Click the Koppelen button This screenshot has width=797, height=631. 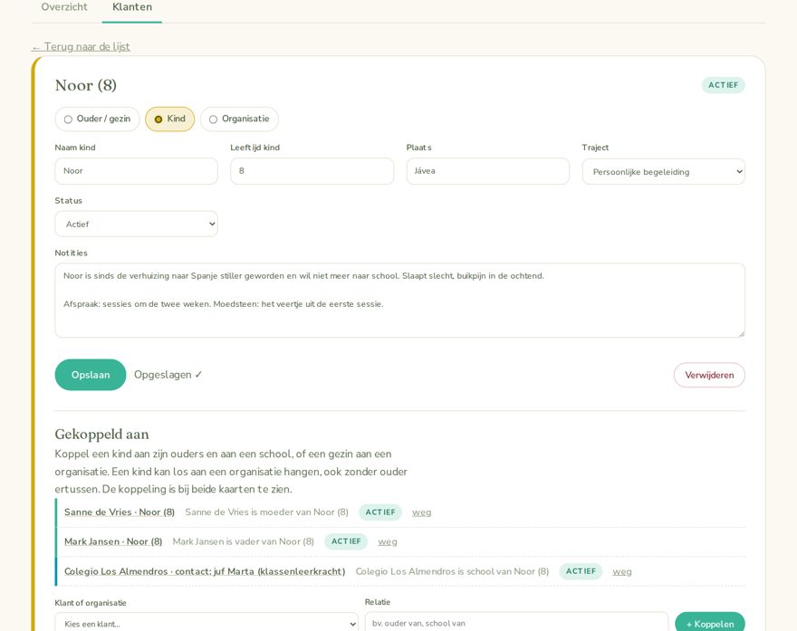[x=709, y=624]
